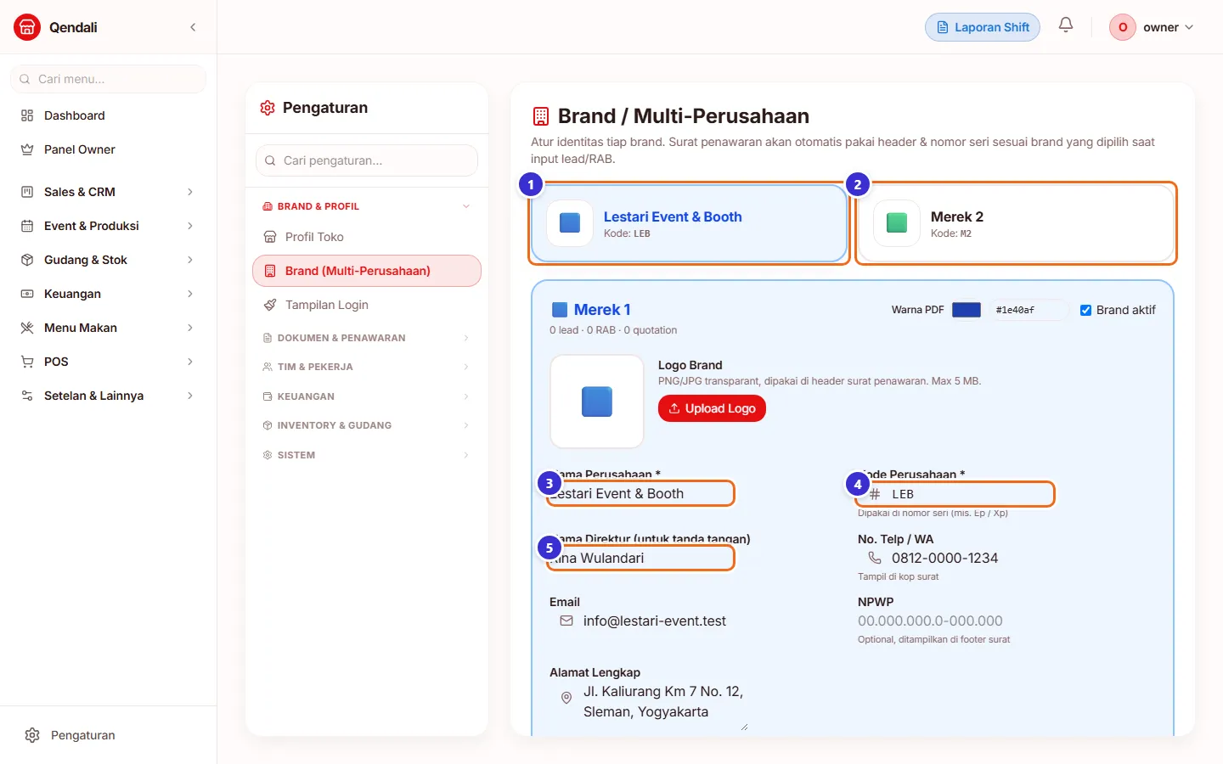
Task: Expand the Sales & CRM menu
Action: (x=109, y=192)
